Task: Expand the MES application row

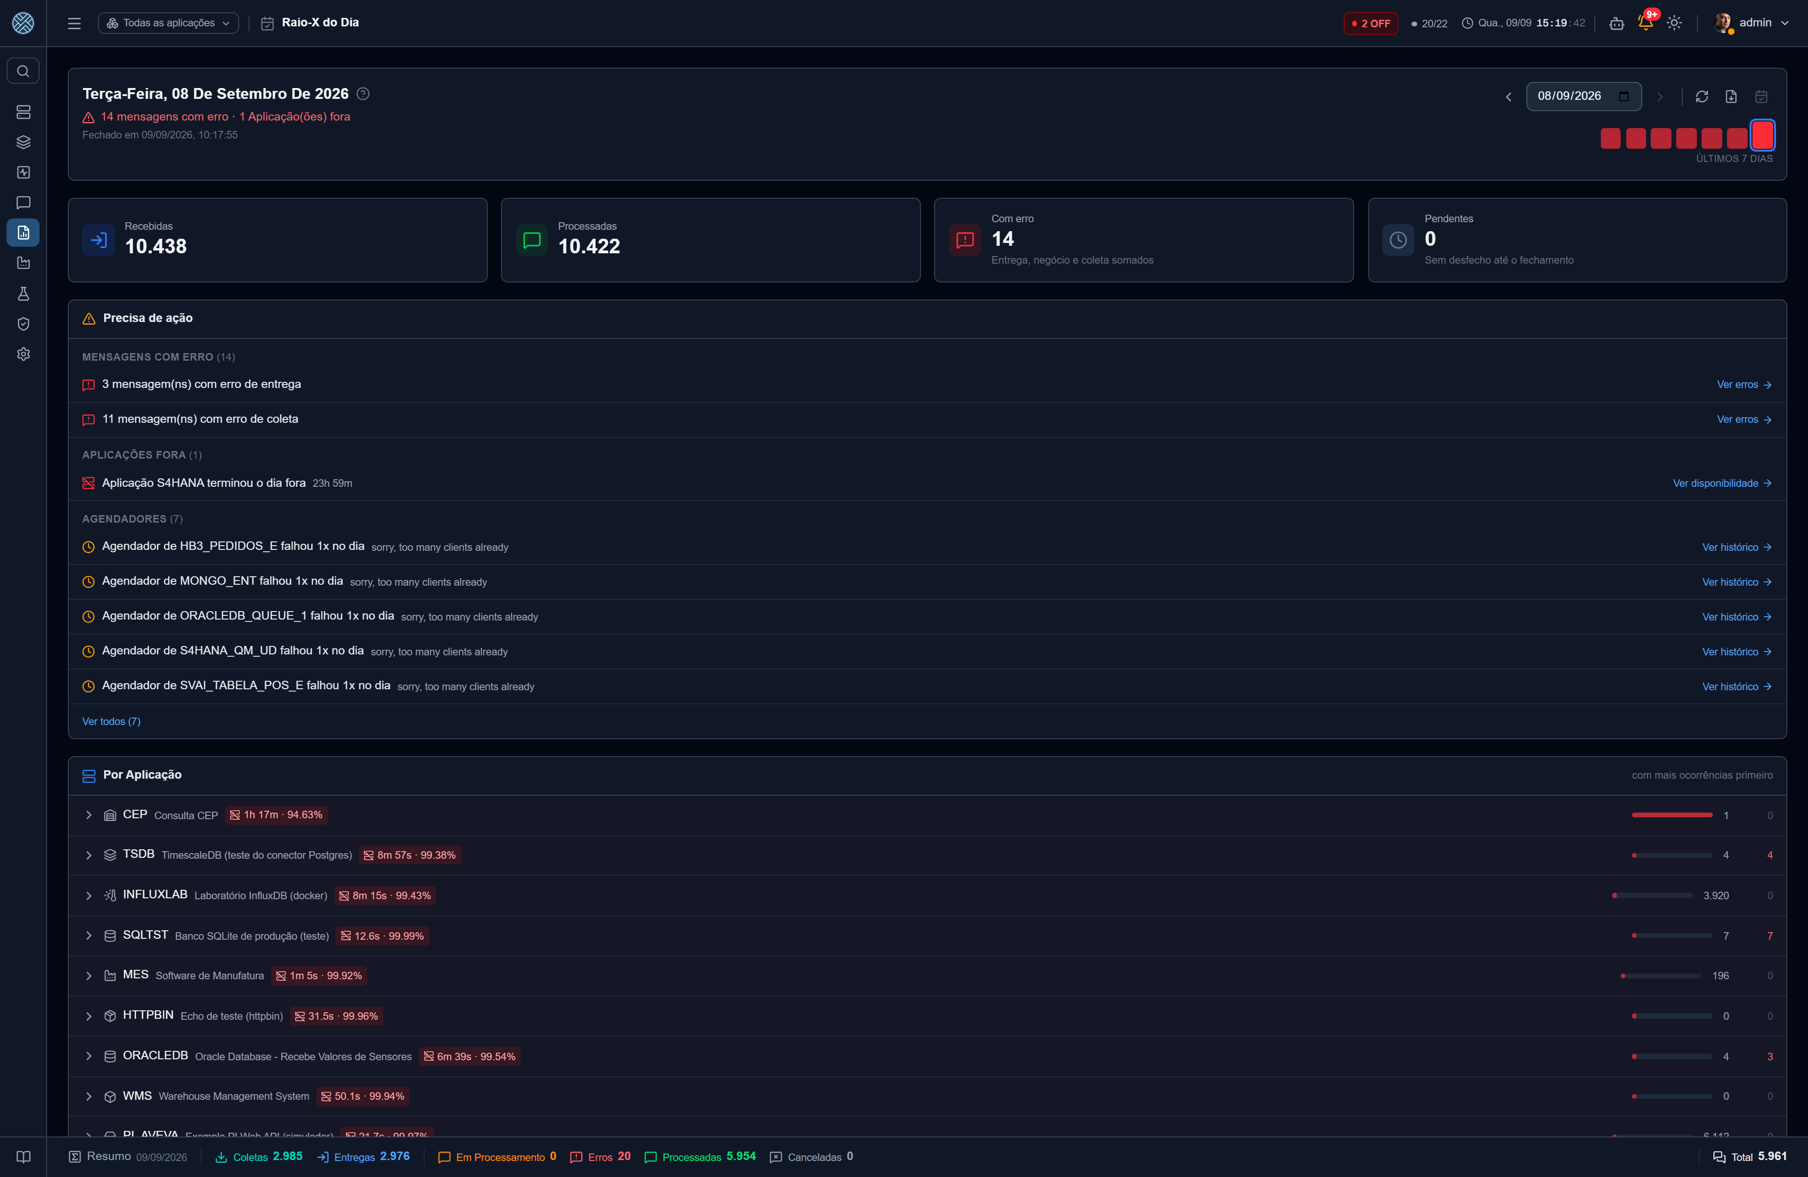Action: tap(89, 975)
